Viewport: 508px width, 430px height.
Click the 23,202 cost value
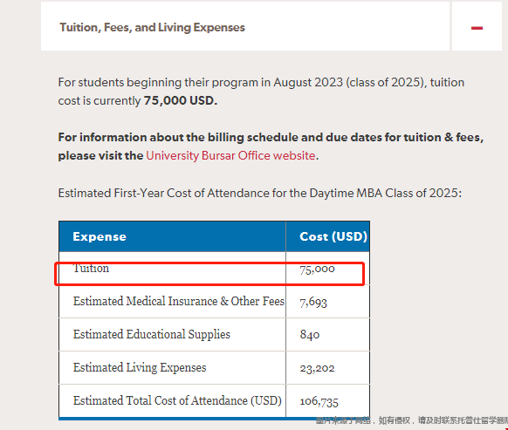point(317,368)
